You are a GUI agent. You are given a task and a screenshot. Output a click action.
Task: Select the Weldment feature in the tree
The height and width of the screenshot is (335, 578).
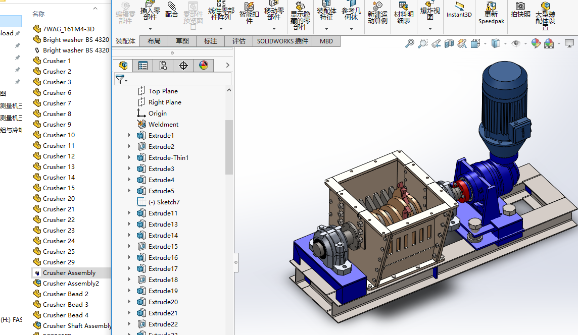tap(163, 124)
